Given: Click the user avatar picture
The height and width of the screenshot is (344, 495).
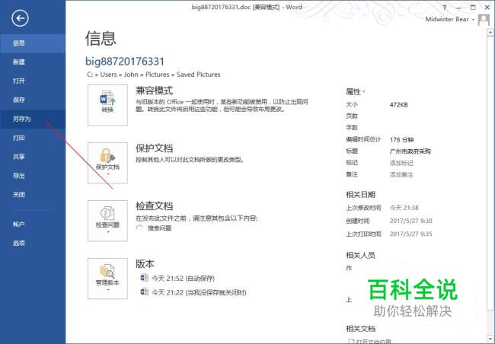Looking at the screenshot, I should click(484, 20).
